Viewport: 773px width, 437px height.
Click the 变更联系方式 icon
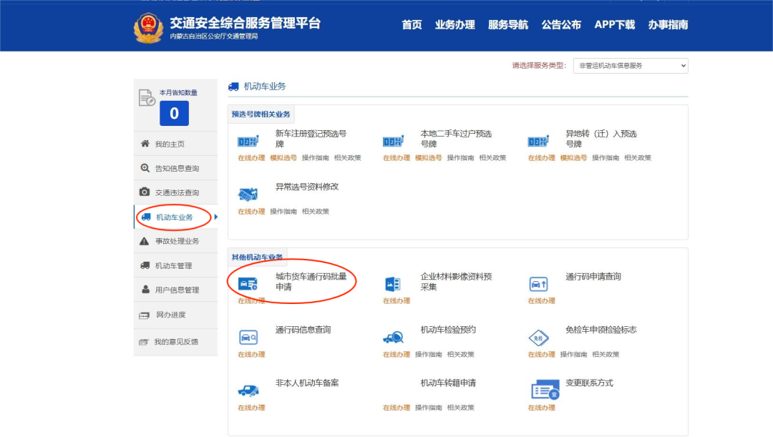point(544,391)
